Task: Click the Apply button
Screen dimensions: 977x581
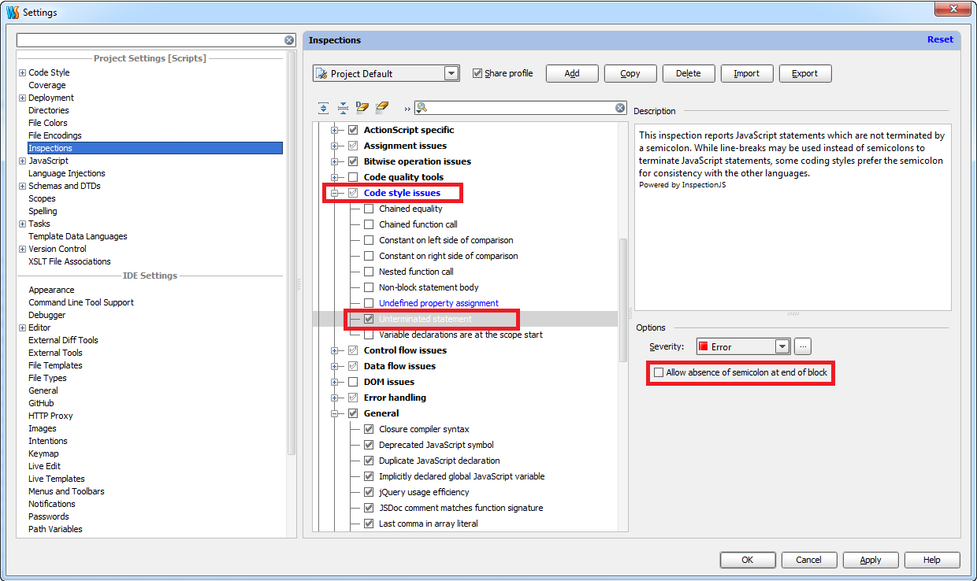Action: click(870, 560)
